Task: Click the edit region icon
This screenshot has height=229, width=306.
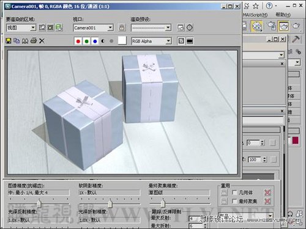Action: [42, 27]
